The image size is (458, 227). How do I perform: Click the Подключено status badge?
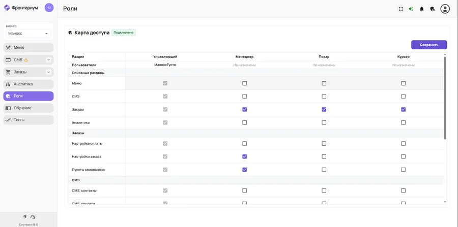(x=124, y=33)
